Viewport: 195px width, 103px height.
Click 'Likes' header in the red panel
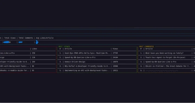pos(34,49)
